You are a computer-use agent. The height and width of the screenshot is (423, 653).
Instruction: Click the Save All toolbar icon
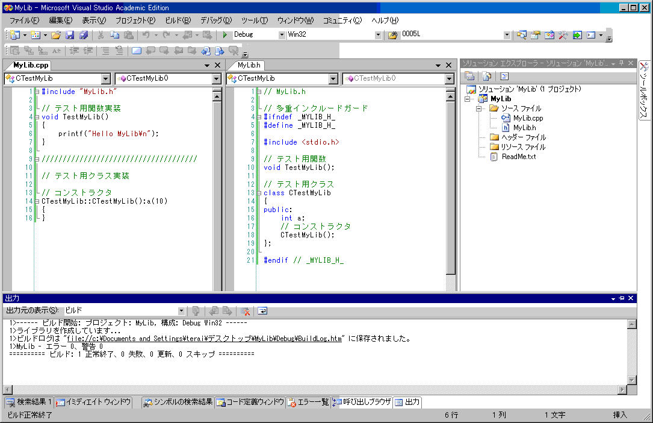click(83, 35)
